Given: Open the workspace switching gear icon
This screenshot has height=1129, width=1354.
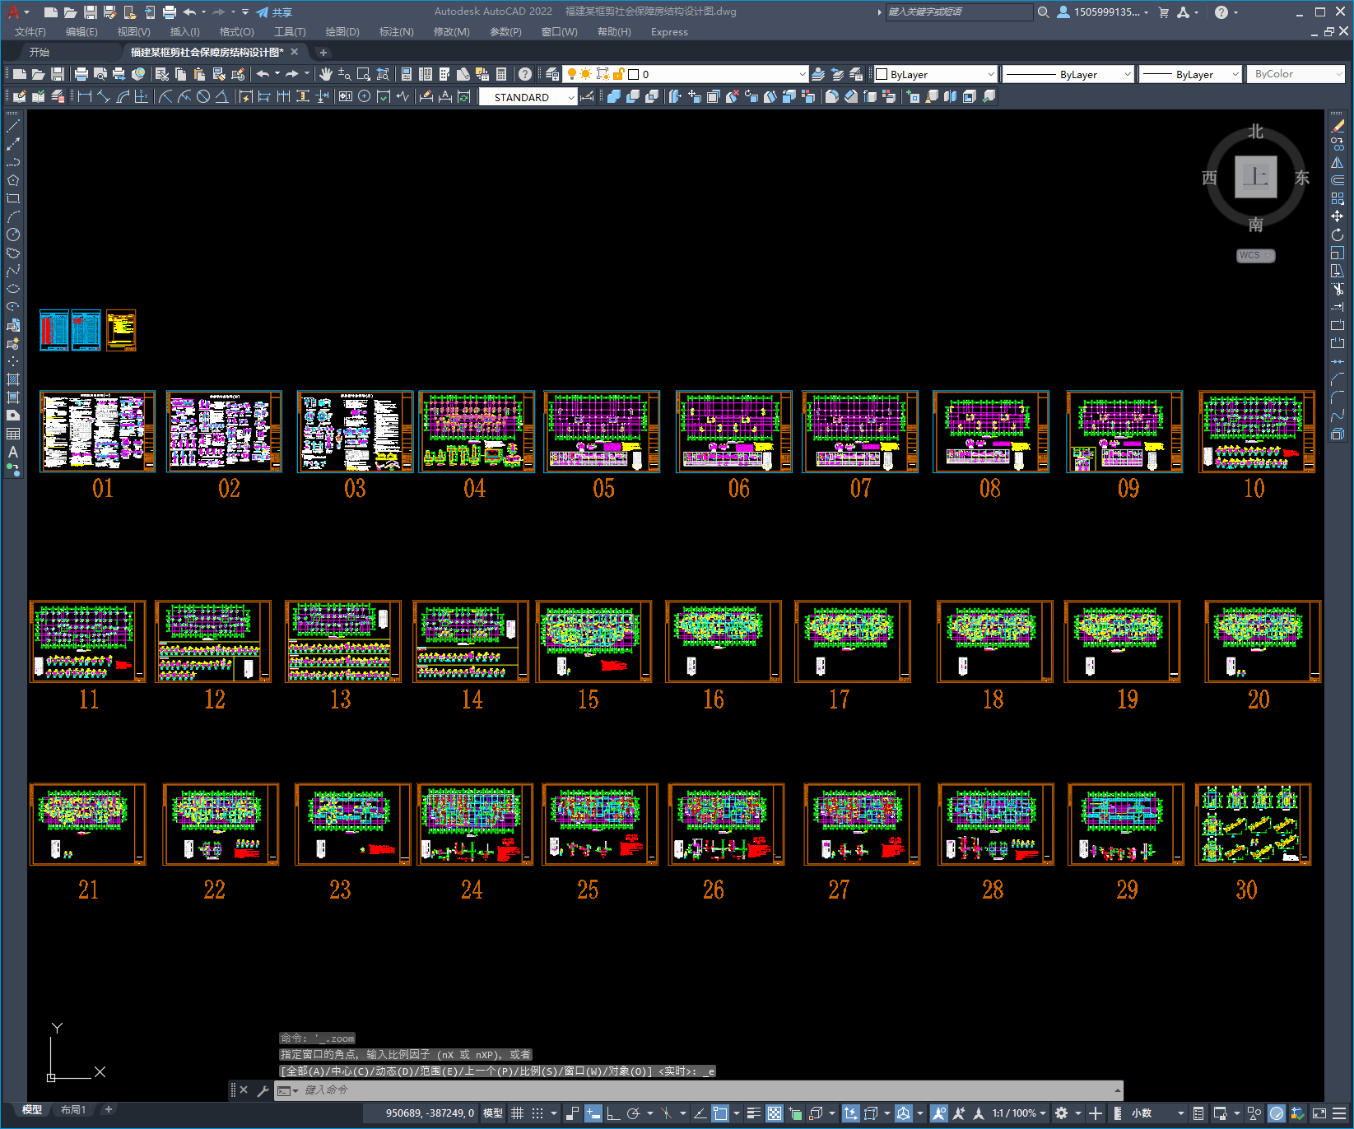Looking at the screenshot, I should coord(1062,1113).
